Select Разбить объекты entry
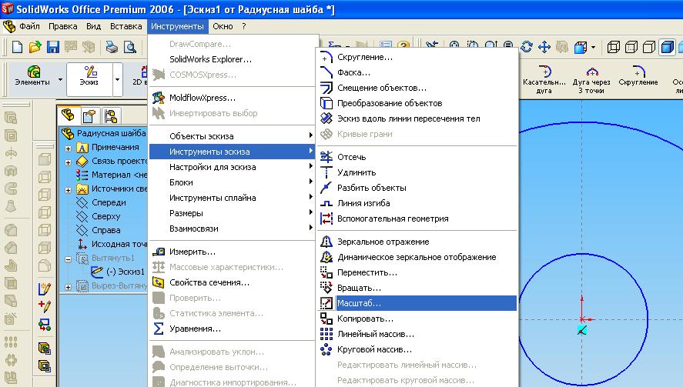The image size is (683, 387). [x=417, y=188]
